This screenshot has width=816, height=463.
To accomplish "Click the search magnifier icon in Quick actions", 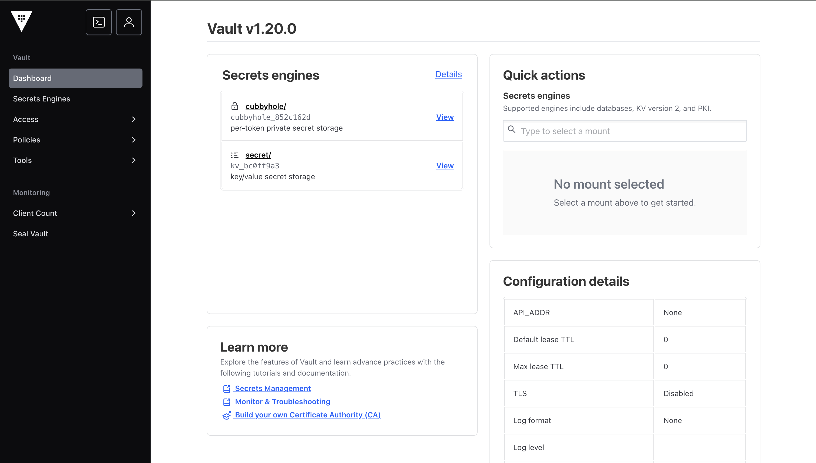I will (x=511, y=130).
